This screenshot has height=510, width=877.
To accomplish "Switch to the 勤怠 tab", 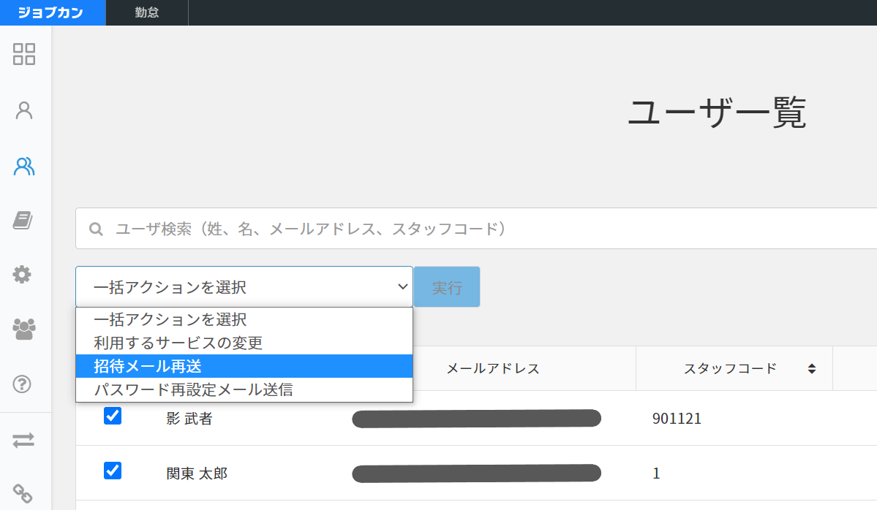I will pyautogui.click(x=147, y=12).
